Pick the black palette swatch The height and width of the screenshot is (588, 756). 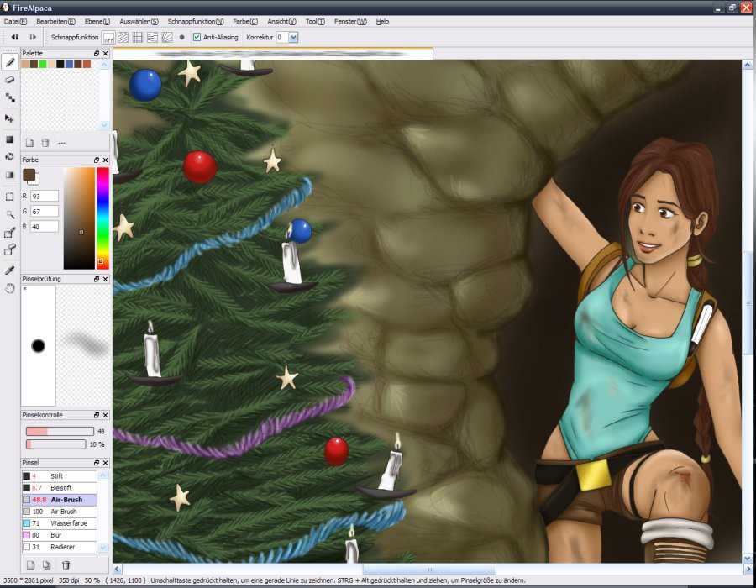[60, 64]
